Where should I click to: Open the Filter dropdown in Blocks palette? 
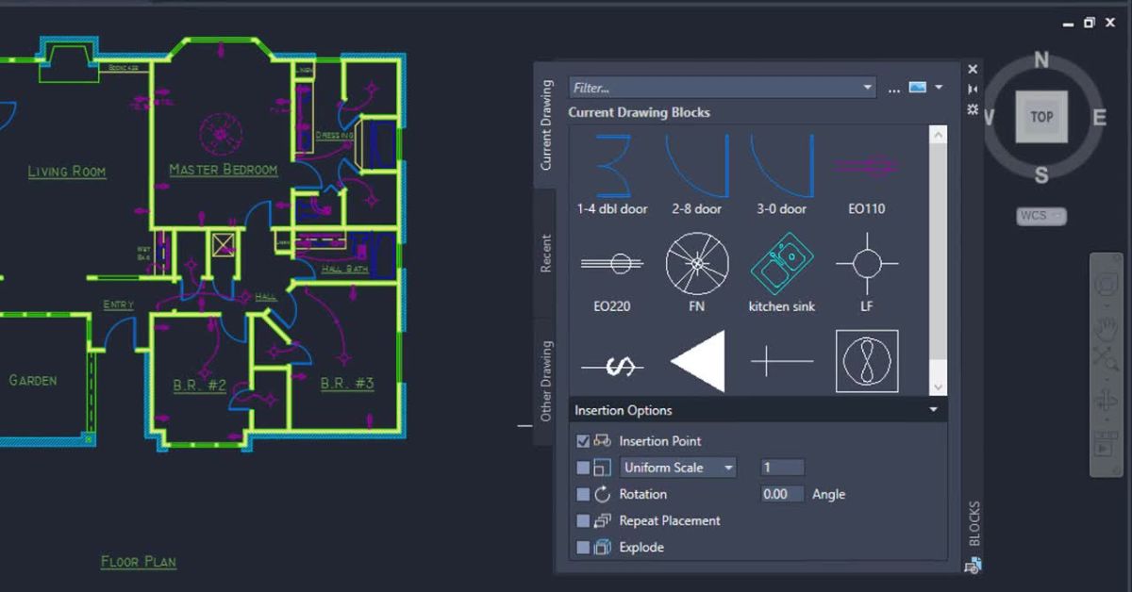(x=869, y=87)
